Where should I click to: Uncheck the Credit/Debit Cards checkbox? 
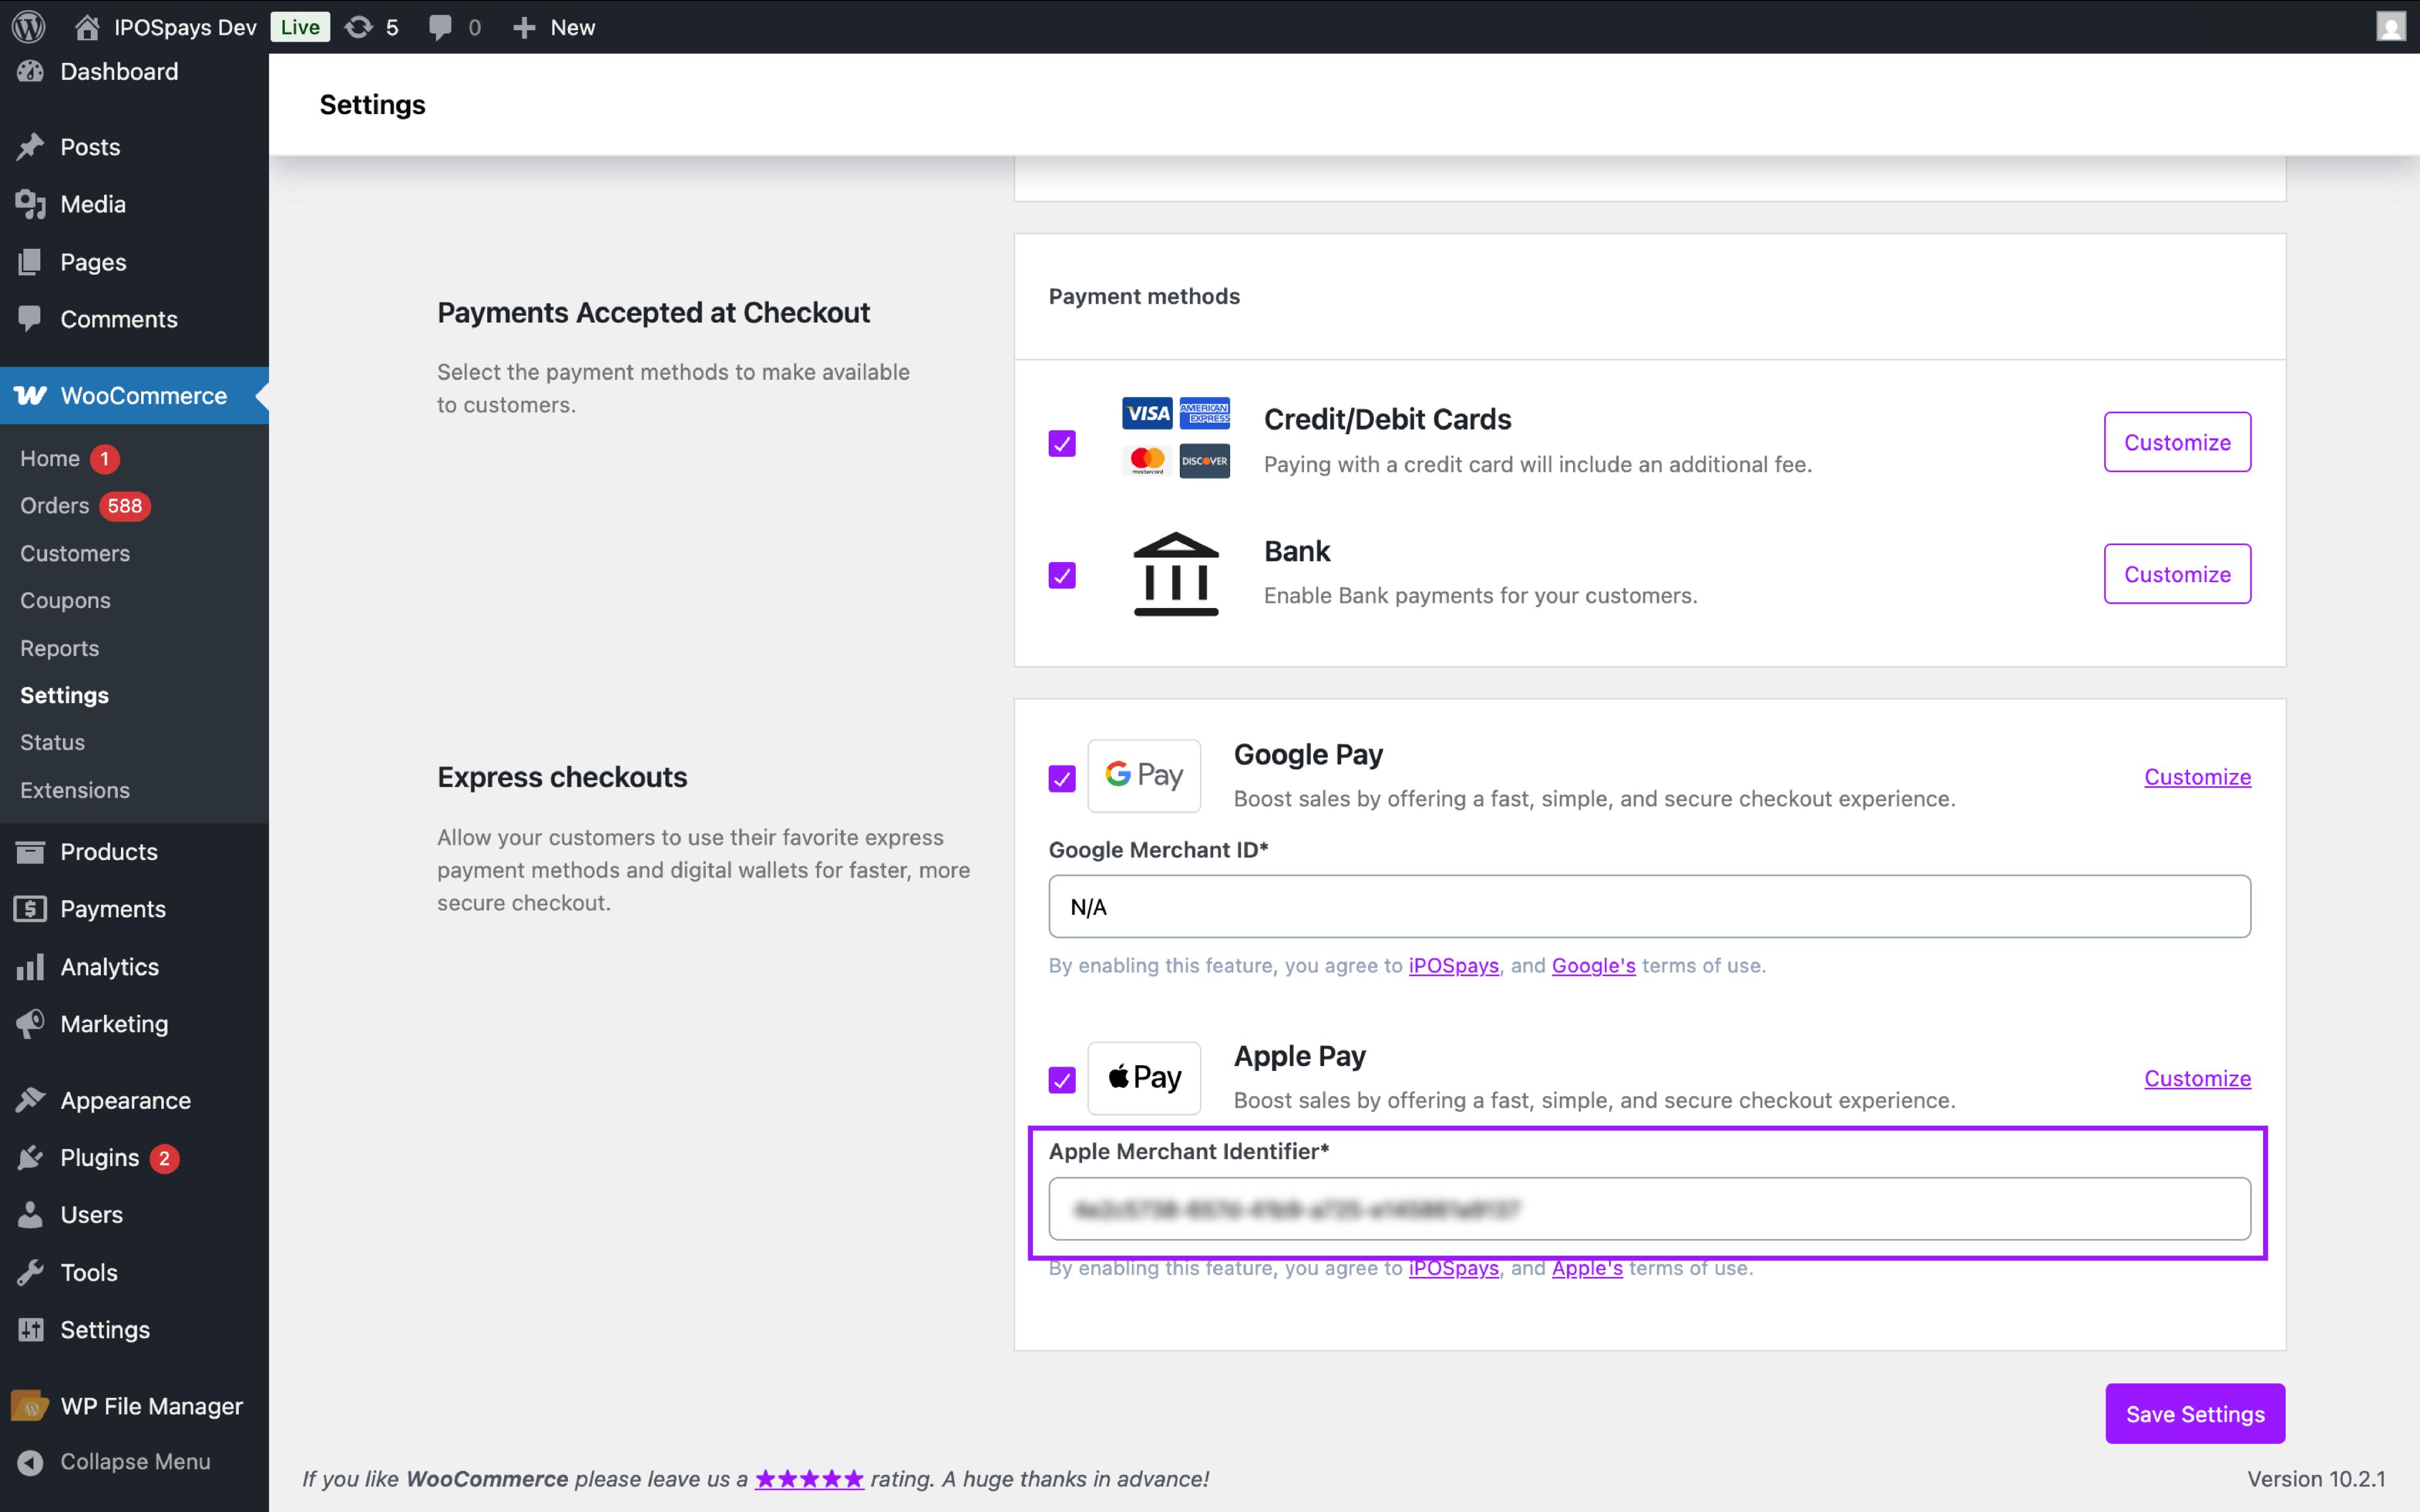(x=1062, y=443)
